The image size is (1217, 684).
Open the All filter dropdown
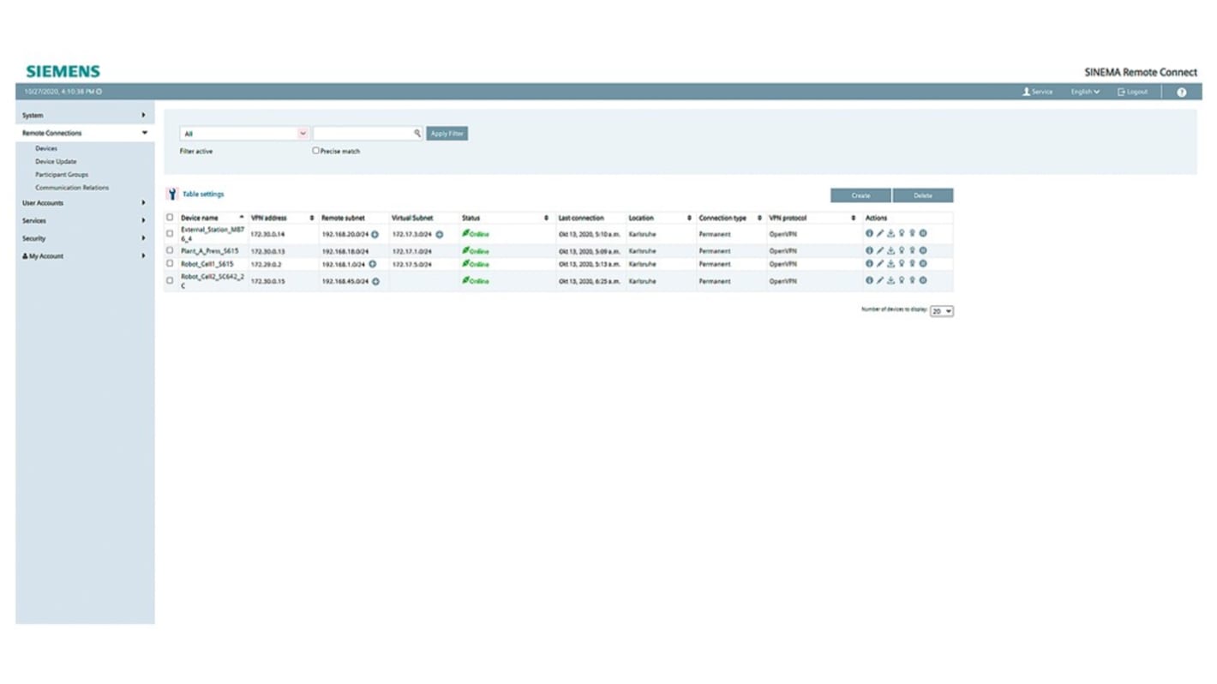(x=244, y=133)
